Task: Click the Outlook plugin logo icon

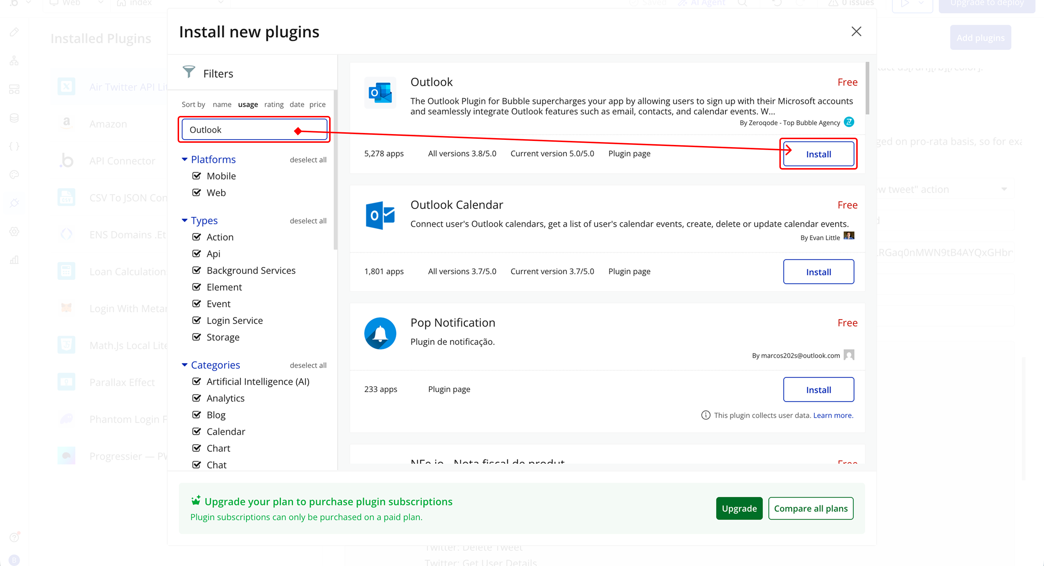Action: 380,93
